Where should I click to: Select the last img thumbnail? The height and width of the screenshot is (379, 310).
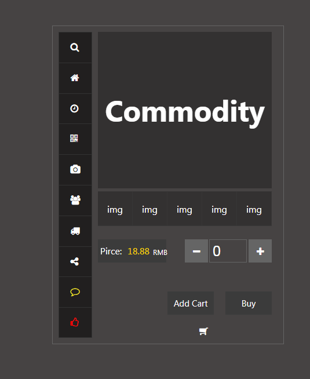[x=254, y=209]
